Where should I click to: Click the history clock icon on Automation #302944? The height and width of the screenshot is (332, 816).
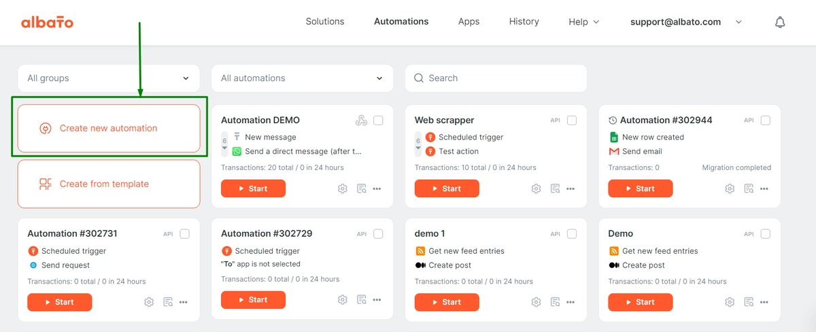click(x=613, y=120)
